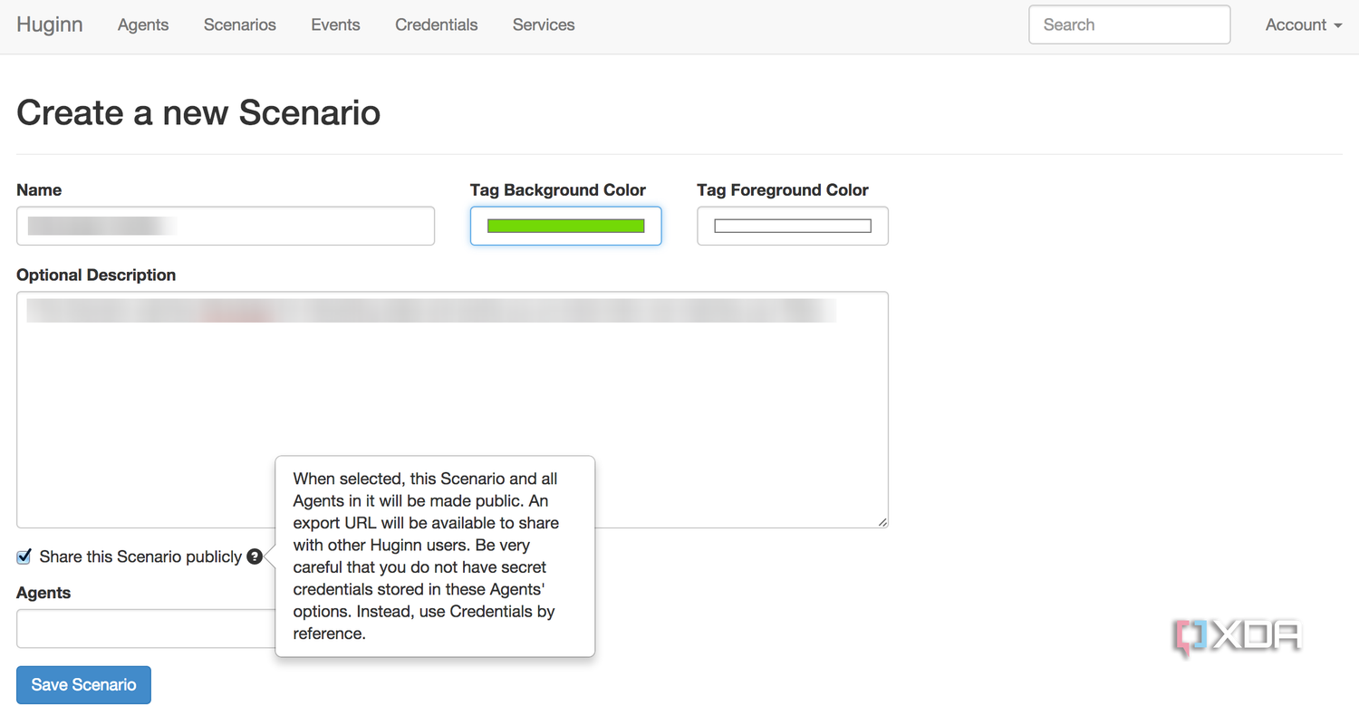Click the 'Create a new Scenario' heading

(x=198, y=112)
